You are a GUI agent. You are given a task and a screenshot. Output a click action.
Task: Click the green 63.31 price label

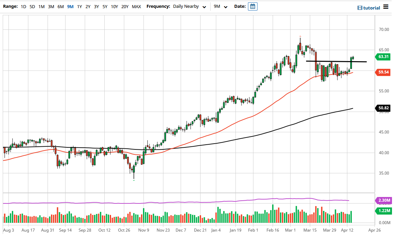[382, 57]
